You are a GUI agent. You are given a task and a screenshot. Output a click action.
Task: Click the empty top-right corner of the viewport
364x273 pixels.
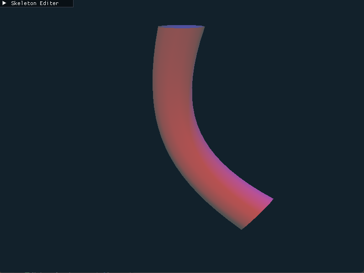point(343,18)
